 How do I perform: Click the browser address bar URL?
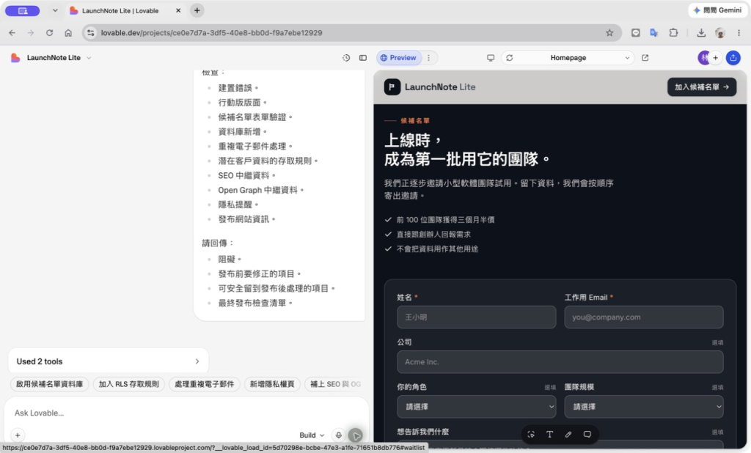(x=212, y=32)
